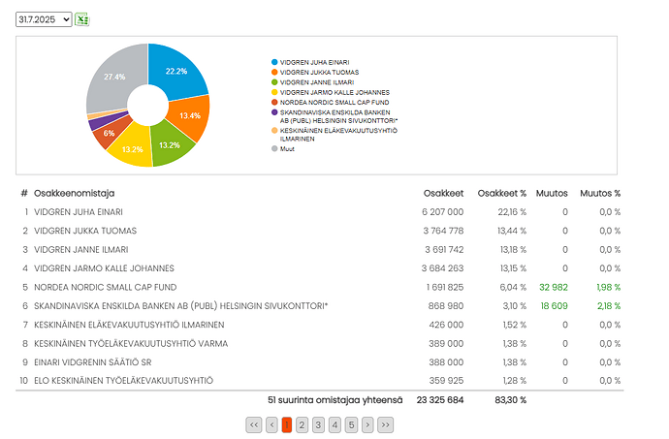
Task: Click green change value 32 982
Action: [x=554, y=287]
